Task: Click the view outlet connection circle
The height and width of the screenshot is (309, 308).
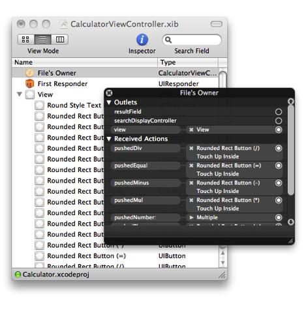Action: coord(279,130)
